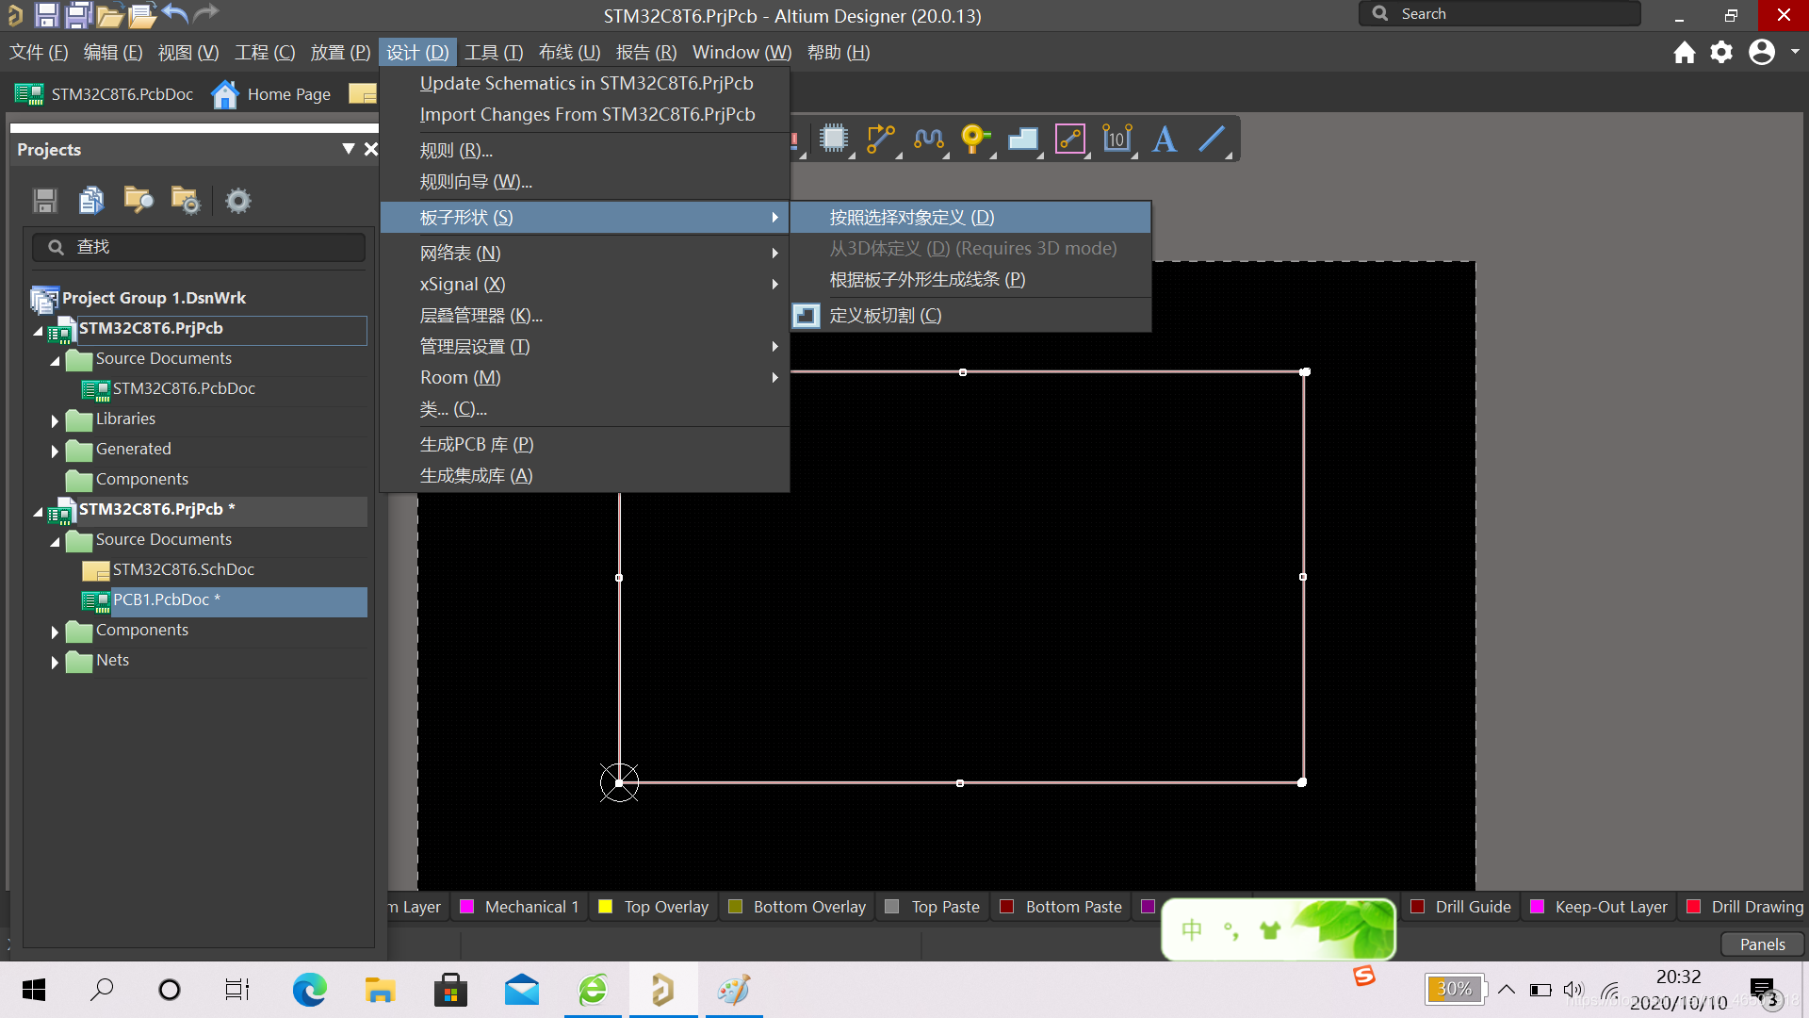Open STM32C8T6.PcbDoc source document
This screenshot has height=1018, width=1809.
click(x=184, y=387)
